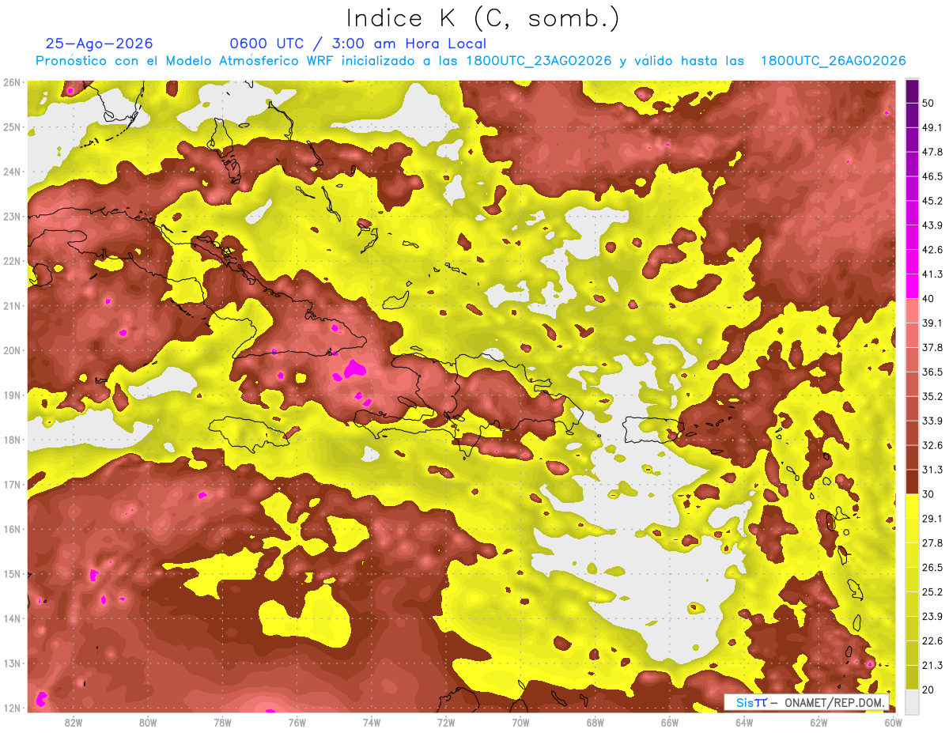This screenshot has height=733, width=949.
Task: Click the "47.8" color bar label
Action: coord(932,152)
